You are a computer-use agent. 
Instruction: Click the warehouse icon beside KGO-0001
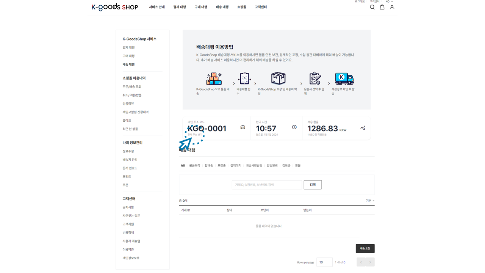[243, 127]
